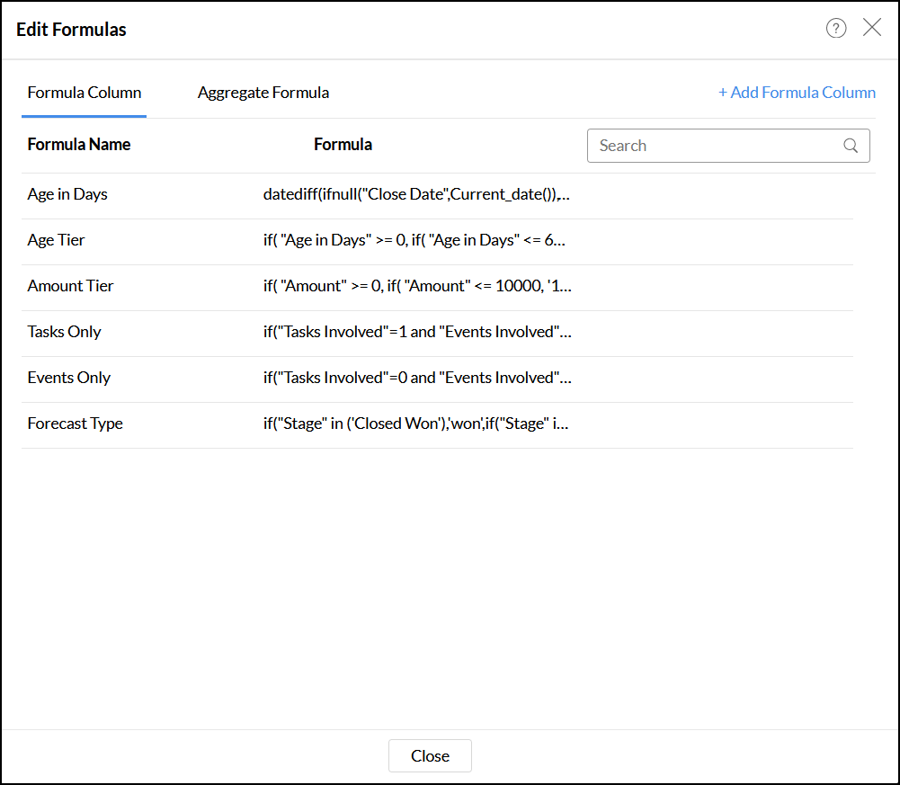Click the Closed Won stage formula text
This screenshot has height=785, width=900.
[415, 424]
